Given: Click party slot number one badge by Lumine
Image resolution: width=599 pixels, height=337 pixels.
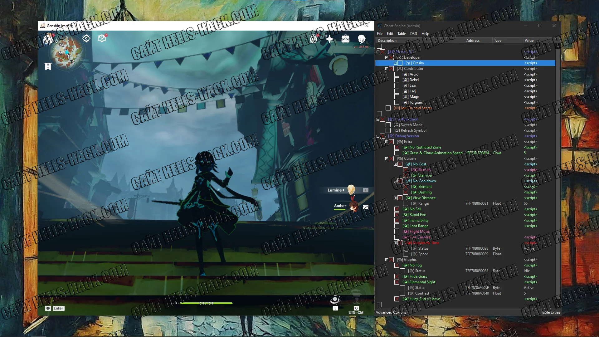Looking at the screenshot, I should [x=366, y=190].
